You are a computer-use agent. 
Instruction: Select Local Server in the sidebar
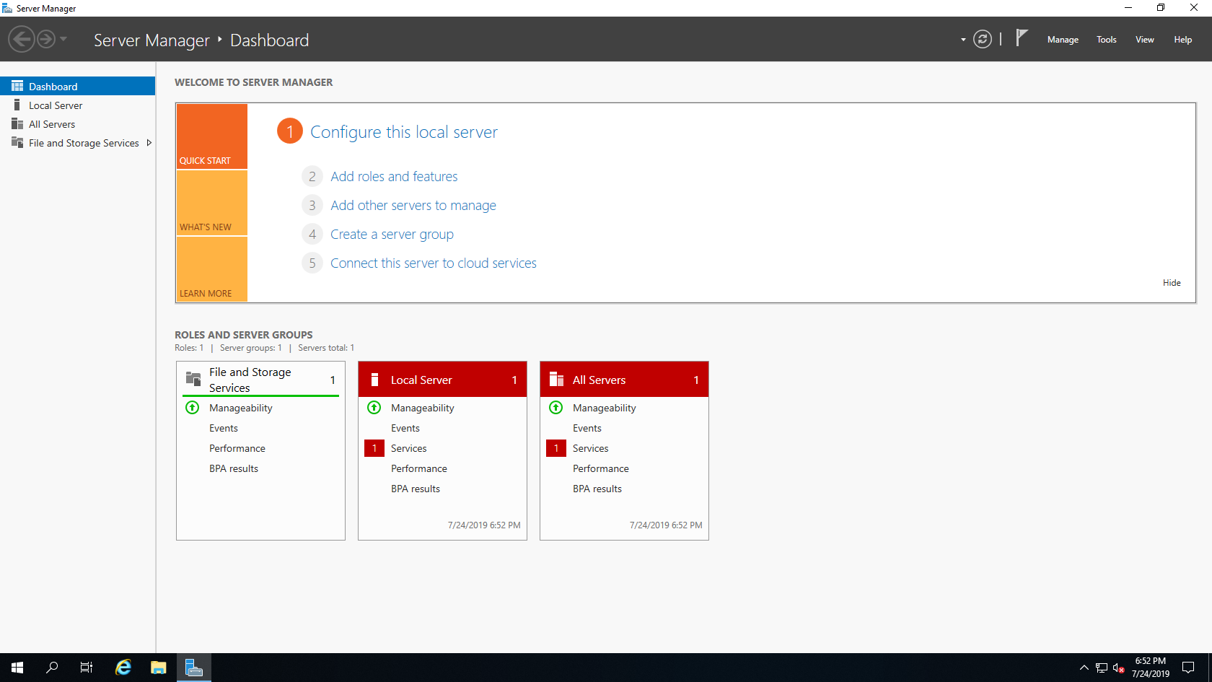tap(77, 105)
